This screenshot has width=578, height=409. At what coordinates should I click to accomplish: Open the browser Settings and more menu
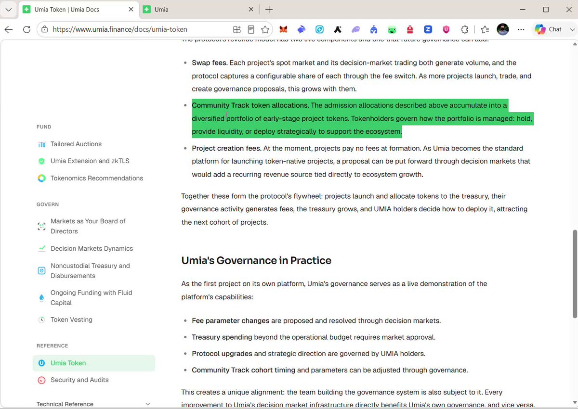pos(521,29)
